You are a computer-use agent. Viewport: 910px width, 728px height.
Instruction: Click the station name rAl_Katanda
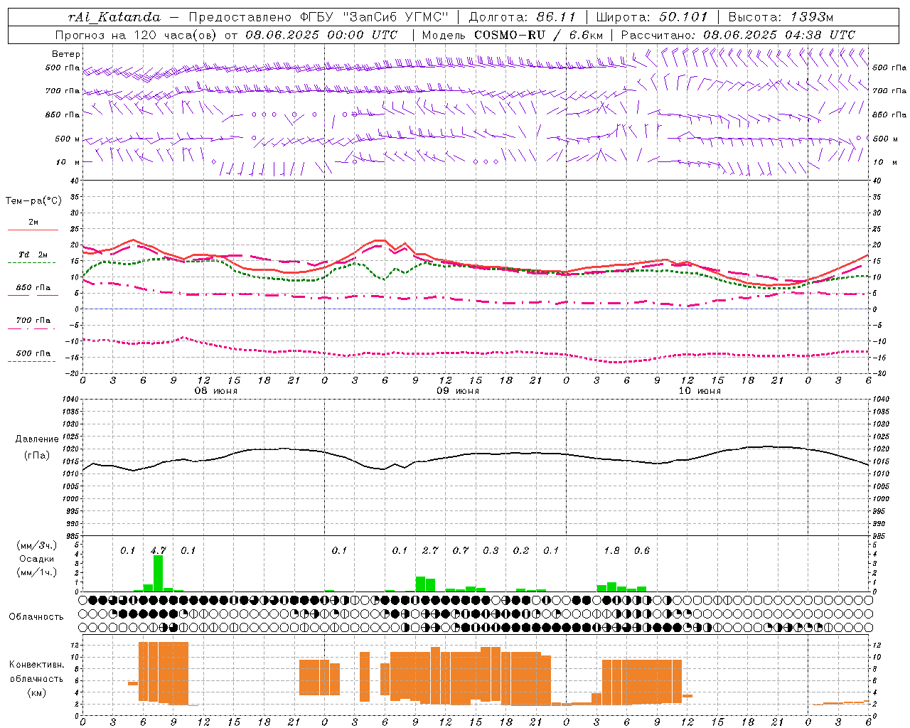pos(114,17)
